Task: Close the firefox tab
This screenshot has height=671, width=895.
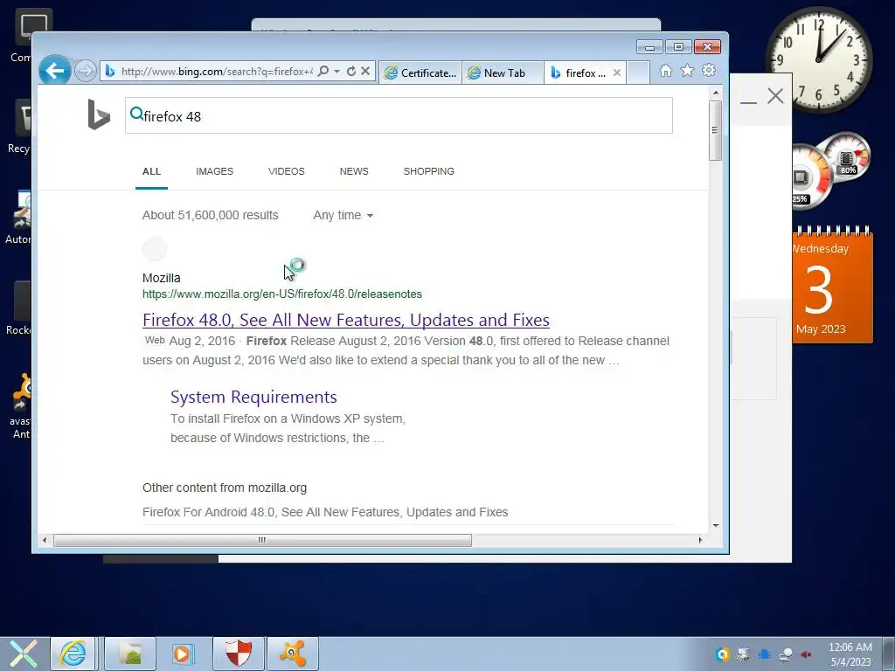Action: coord(616,73)
